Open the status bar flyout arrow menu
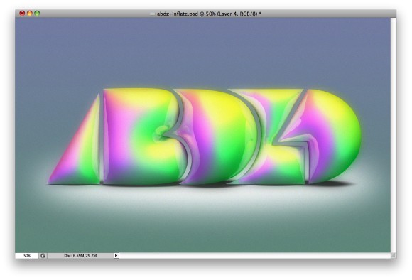Screen dimensions: 412x280 click(x=116, y=256)
